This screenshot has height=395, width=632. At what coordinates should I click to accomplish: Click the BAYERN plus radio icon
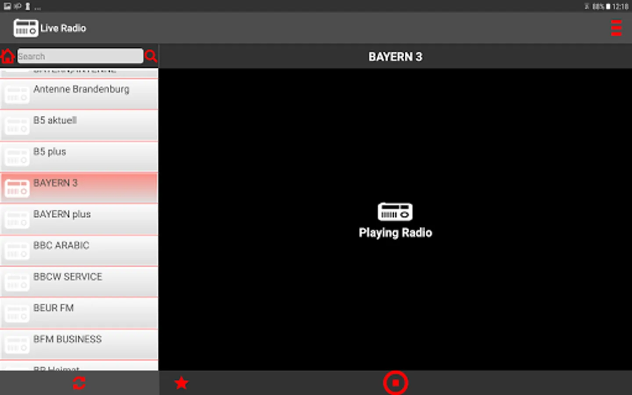[x=17, y=220]
